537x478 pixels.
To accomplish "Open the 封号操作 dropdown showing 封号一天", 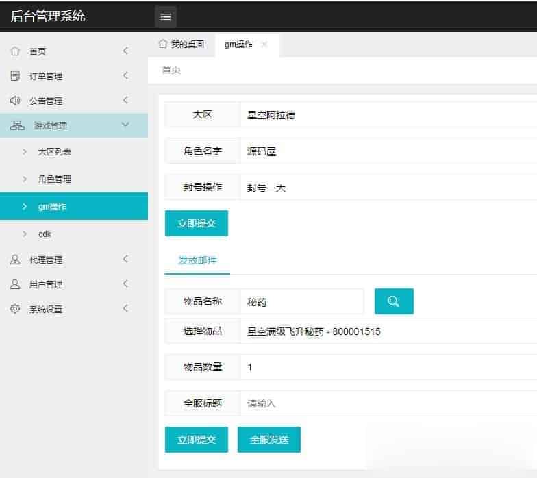I will pyautogui.click(x=389, y=188).
